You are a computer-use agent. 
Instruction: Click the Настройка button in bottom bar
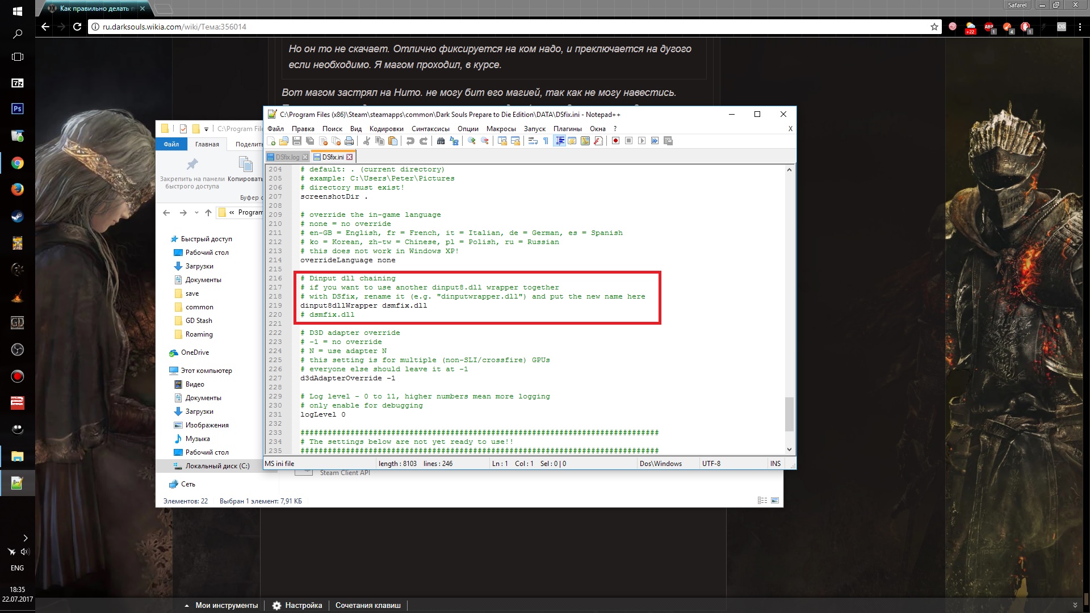(297, 606)
